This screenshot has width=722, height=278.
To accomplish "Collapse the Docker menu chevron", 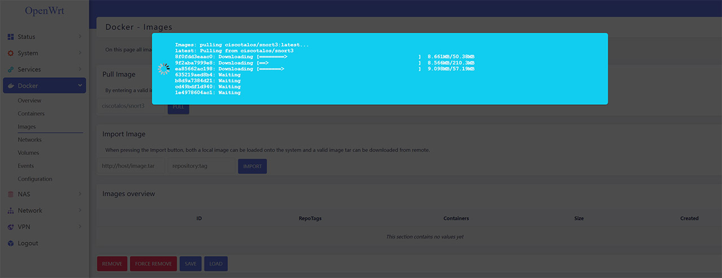I will (x=80, y=86).
